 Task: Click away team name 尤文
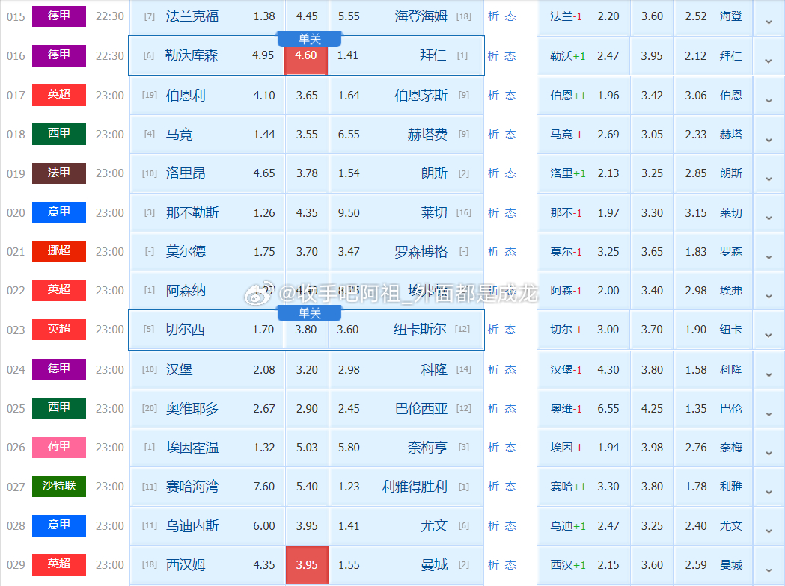(433, 525)
